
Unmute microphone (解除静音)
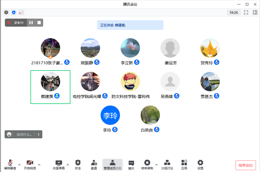click(10, 164)
